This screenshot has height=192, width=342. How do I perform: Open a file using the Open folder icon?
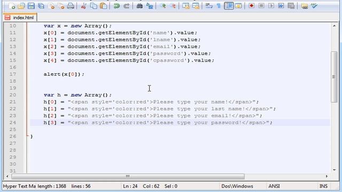(21, 6)
